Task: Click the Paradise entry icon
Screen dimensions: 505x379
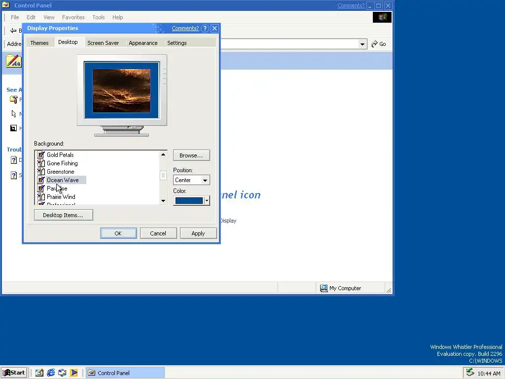Action: [41, 188]
